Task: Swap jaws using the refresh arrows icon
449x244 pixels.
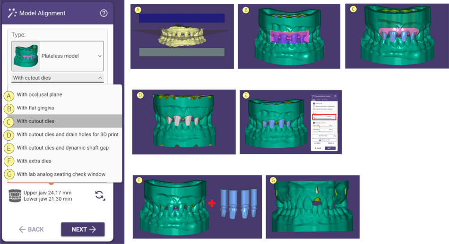Action: 100,195
